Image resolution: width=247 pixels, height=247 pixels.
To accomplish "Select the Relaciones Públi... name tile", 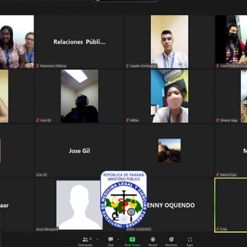I will pos(80,42).
